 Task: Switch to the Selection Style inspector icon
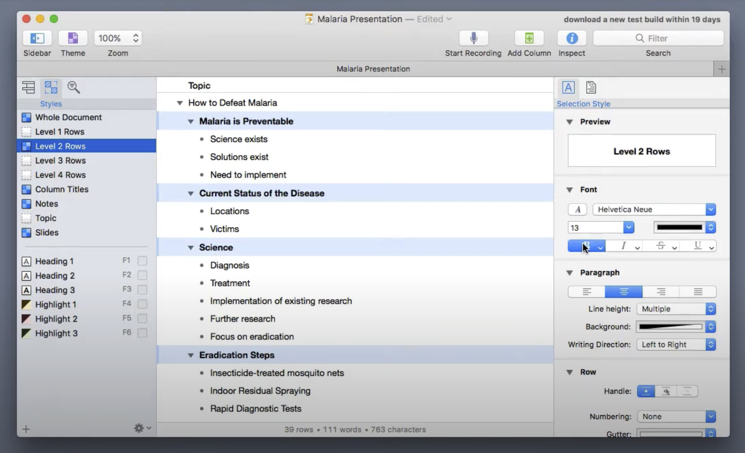point(568,87)
